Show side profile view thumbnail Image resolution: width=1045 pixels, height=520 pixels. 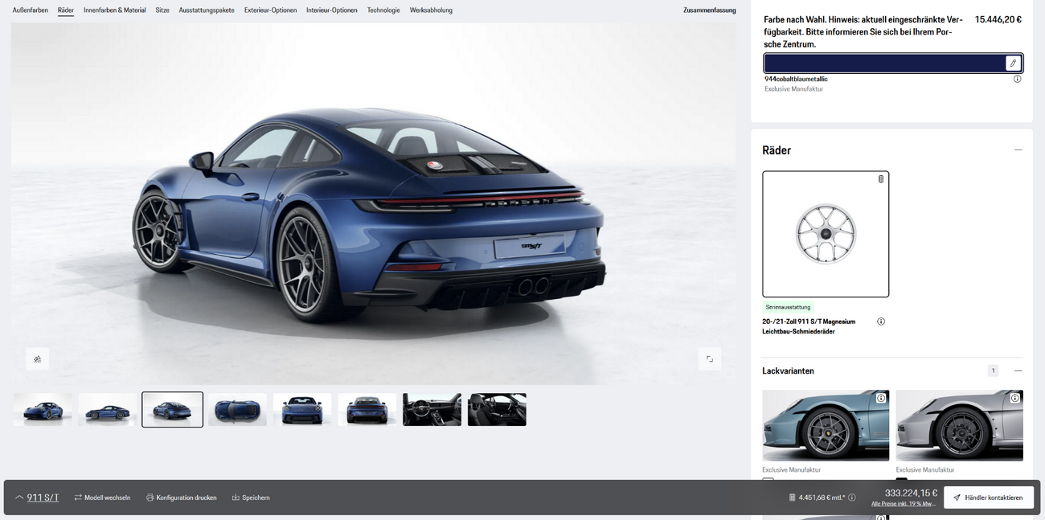[x=108, y=410]
